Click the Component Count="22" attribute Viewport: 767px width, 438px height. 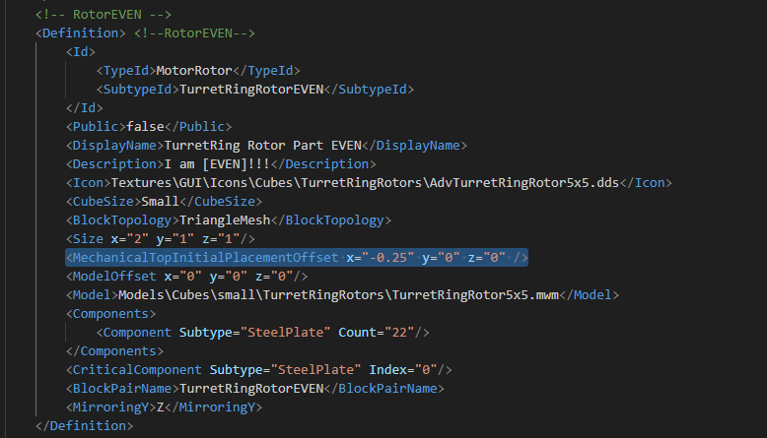(384, 332)
